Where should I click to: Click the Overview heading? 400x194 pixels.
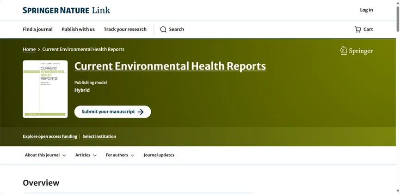(x=41, y=183)
